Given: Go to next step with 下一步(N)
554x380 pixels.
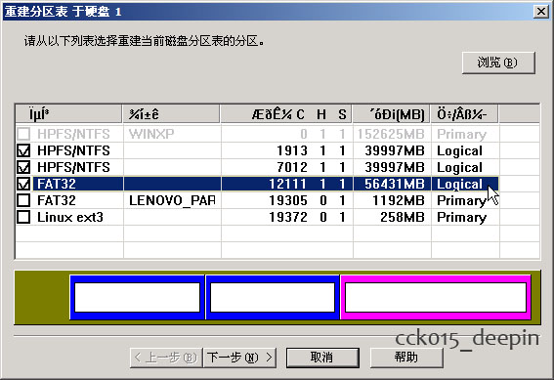Looking at the screenshot, I should pos(239,358).
